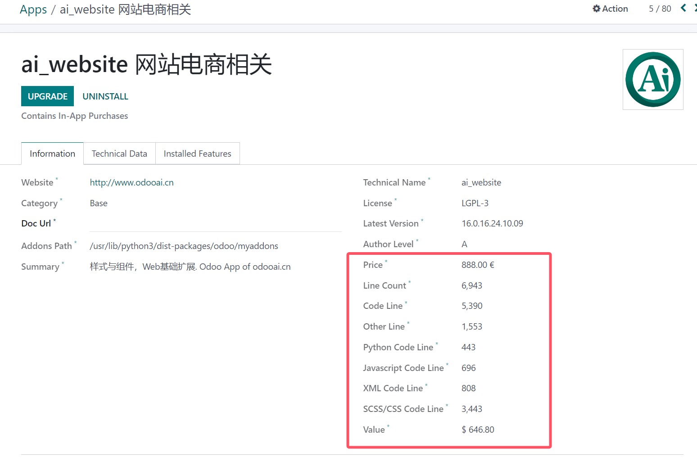The height and width of the screenshot is (466, 697).
Task: Click the Contains In-App Purchases note
Action: tap(75, 116)
